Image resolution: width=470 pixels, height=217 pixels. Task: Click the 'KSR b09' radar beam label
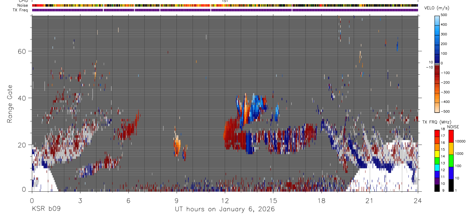click(46, 209)
